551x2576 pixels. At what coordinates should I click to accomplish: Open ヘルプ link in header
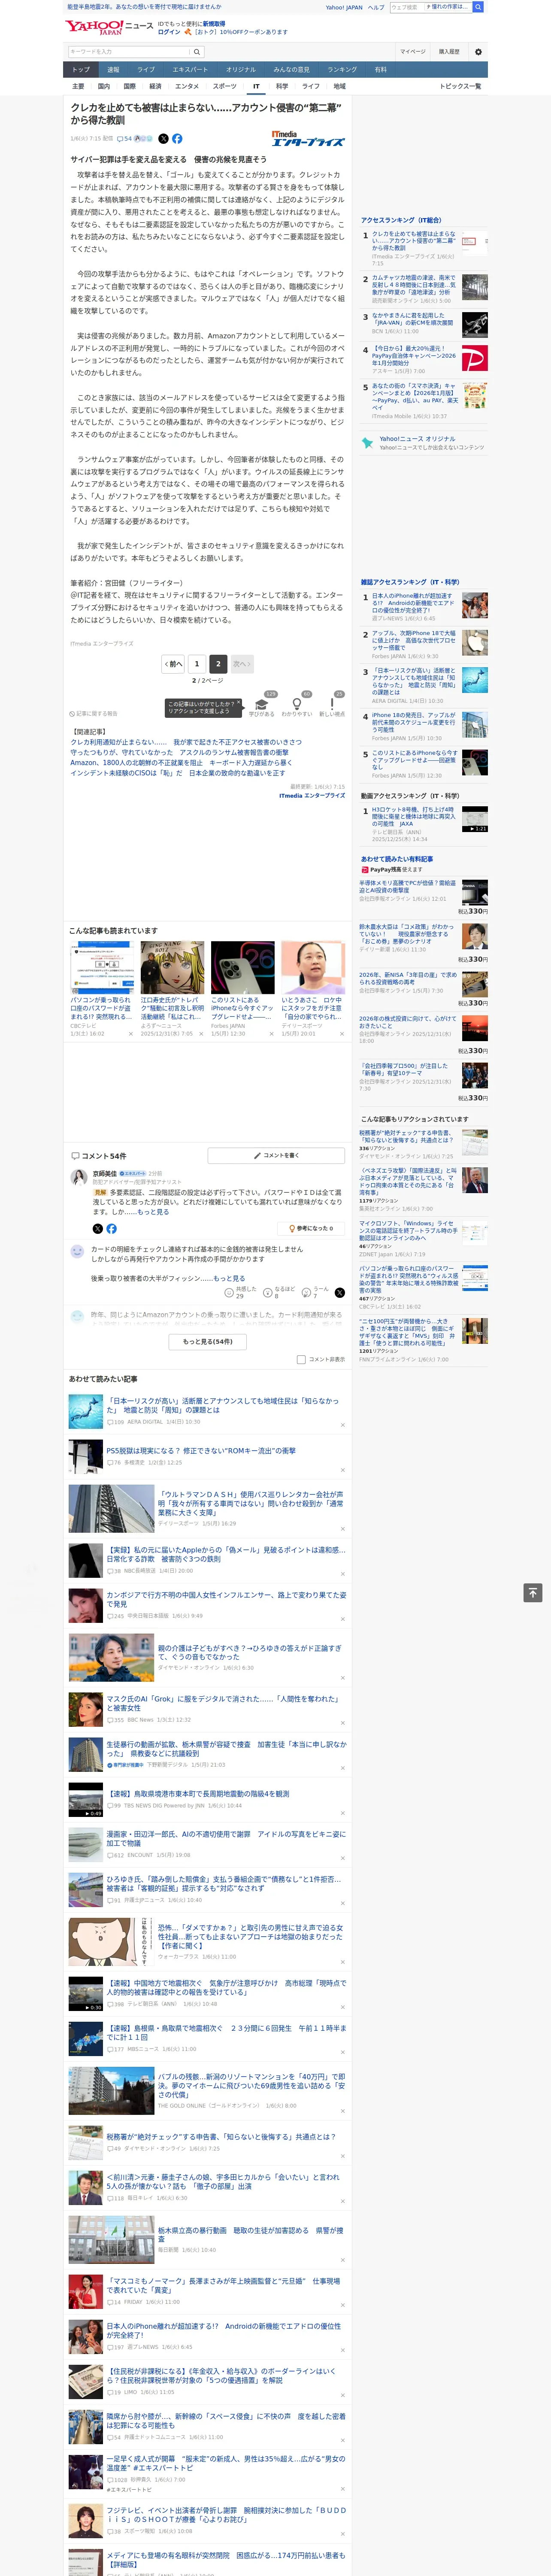point(376,7)
